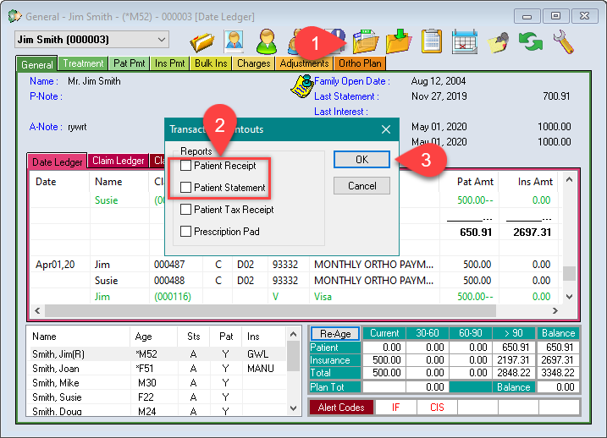Click the ledger horizontal scroll-right arrow
607x438 pixels.
pyautogui.click(x=555, y=311)
